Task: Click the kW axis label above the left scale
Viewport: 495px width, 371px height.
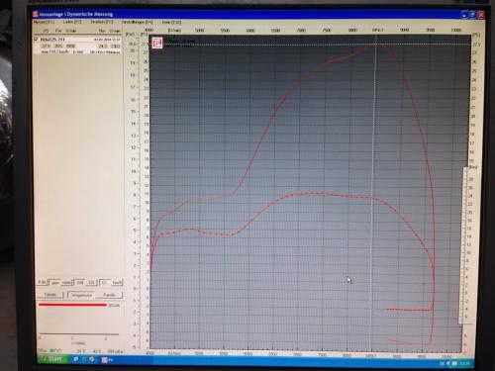Action: (x=131, y=34)
